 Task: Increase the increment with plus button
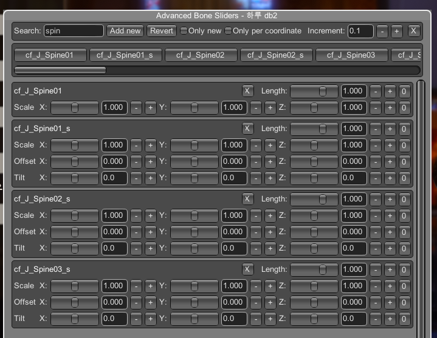point(397,31)
